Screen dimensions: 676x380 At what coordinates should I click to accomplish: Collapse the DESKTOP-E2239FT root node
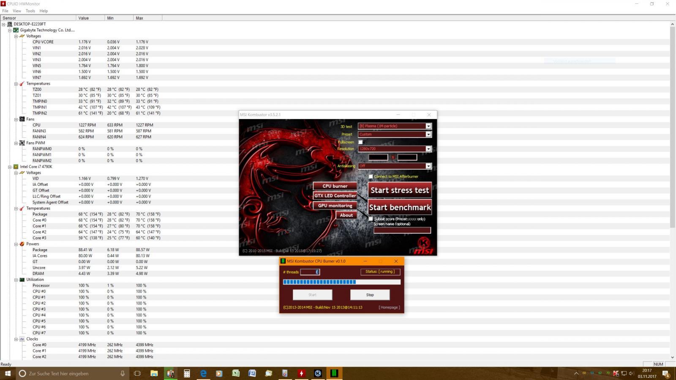point(4,24)
